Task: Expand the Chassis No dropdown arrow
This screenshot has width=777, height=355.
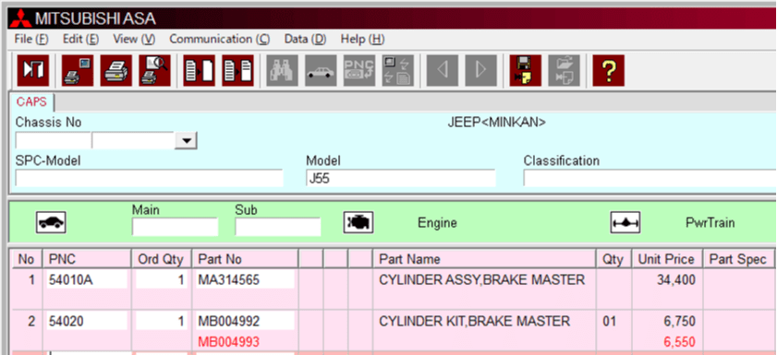Action: click(187, 140)
